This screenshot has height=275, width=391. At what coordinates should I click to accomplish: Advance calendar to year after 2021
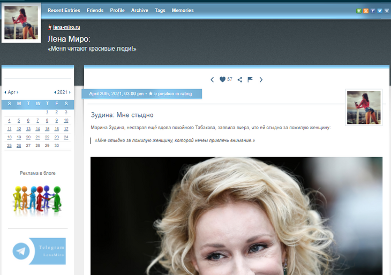pyautogui.click(x=70, y=92)
